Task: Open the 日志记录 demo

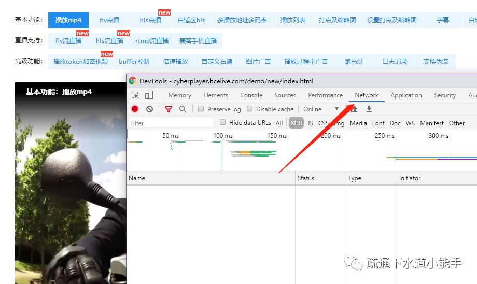Action: tap(395, 62)
